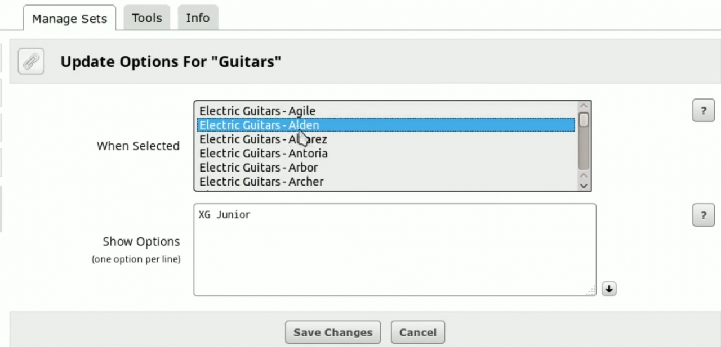Image resolution: width=721 pixels, height=347 pixels.
Task: Click the Cancel button
Action: click(x=417, y=332)
